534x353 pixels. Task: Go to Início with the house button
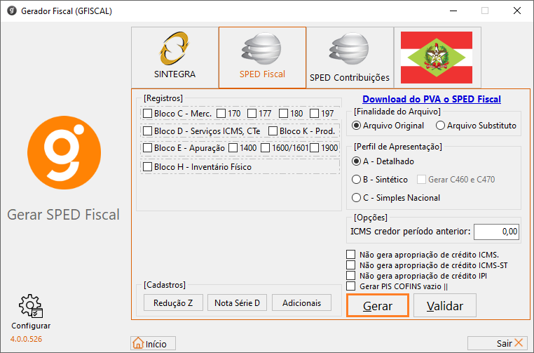tap(153, 343)
